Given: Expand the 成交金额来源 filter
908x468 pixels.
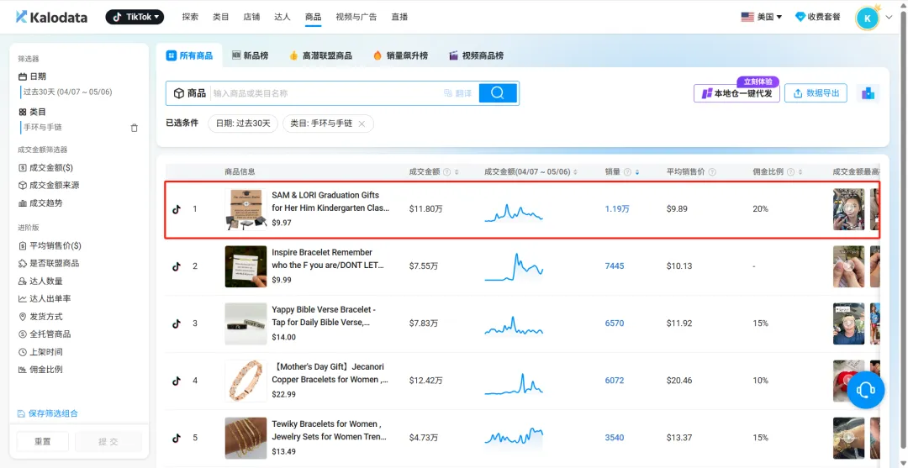Looking at the screenshot, I should click(49, 185).
